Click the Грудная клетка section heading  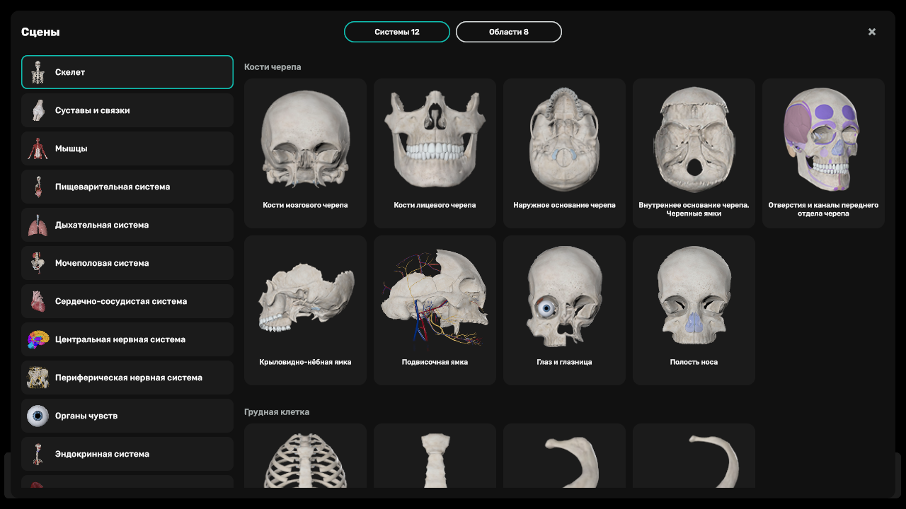point(277,412)
